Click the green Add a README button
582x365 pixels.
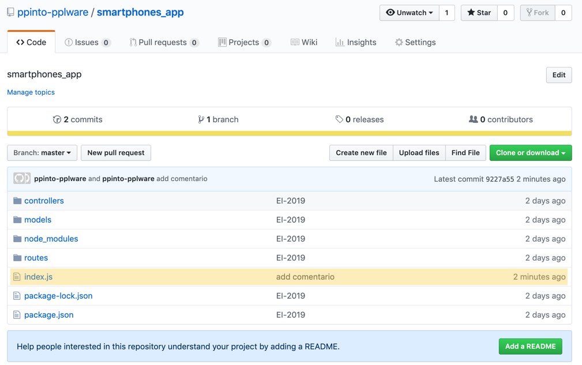point(530,346)
